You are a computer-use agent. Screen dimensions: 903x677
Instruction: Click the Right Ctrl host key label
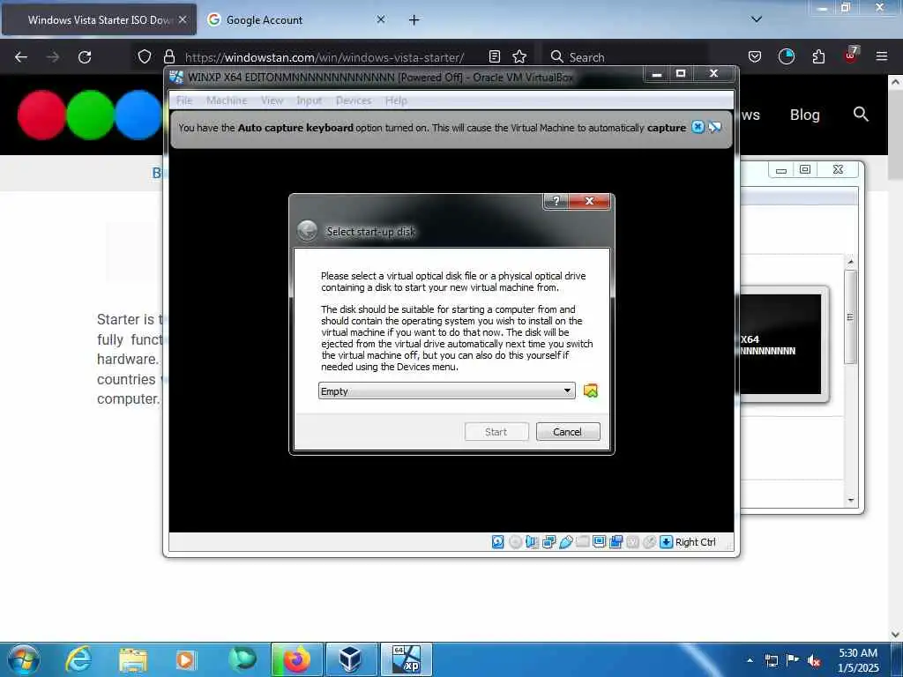click(695, 542)
